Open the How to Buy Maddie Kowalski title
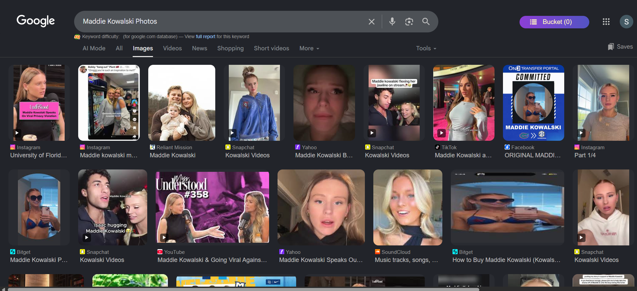Viewport: 637px width, 291px height. (x=506, y=260)
